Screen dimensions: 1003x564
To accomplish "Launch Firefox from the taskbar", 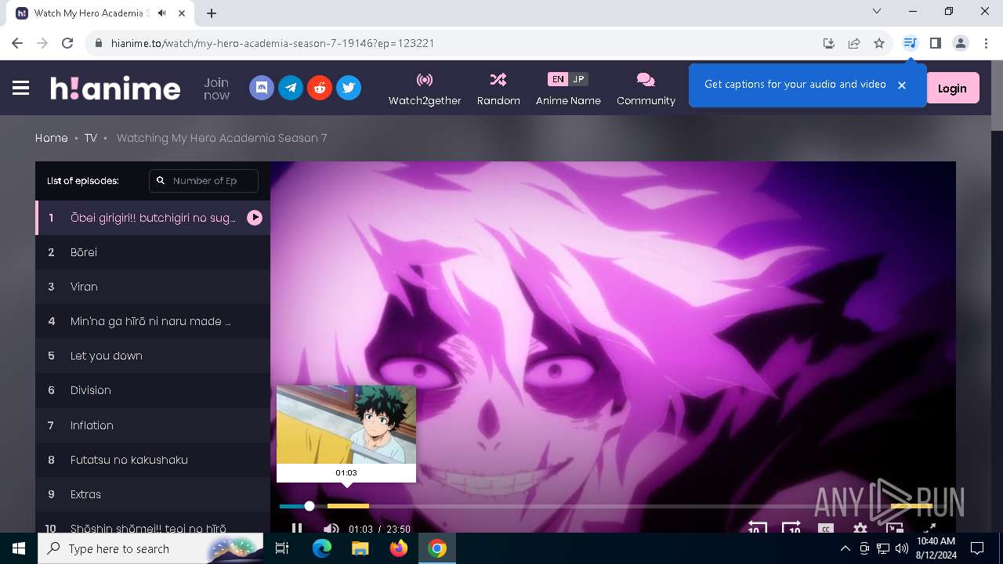I will coord(399,548).
